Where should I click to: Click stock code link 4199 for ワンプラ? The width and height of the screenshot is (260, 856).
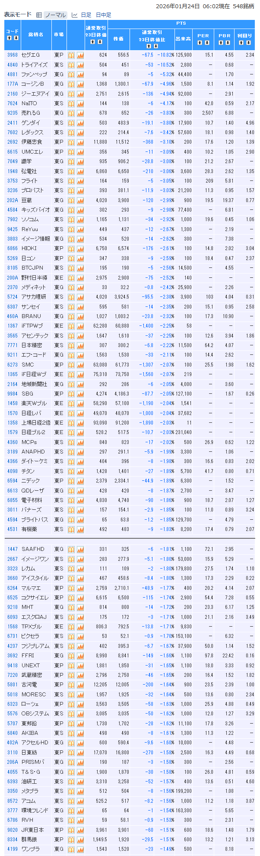pyautogui.click(x=13, y=850)
